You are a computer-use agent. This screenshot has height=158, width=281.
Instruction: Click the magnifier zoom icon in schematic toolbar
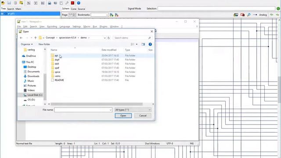pos(249,15)
